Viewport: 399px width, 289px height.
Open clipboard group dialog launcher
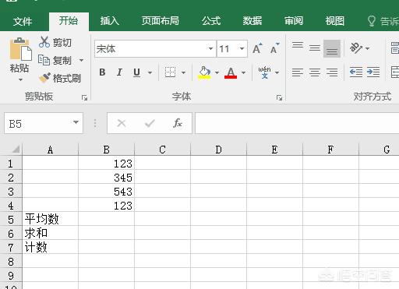[x=84, y=97]
